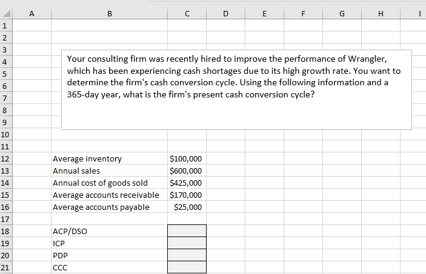
Task: Click the 'ICP' label cell
Action: point(109,243)
